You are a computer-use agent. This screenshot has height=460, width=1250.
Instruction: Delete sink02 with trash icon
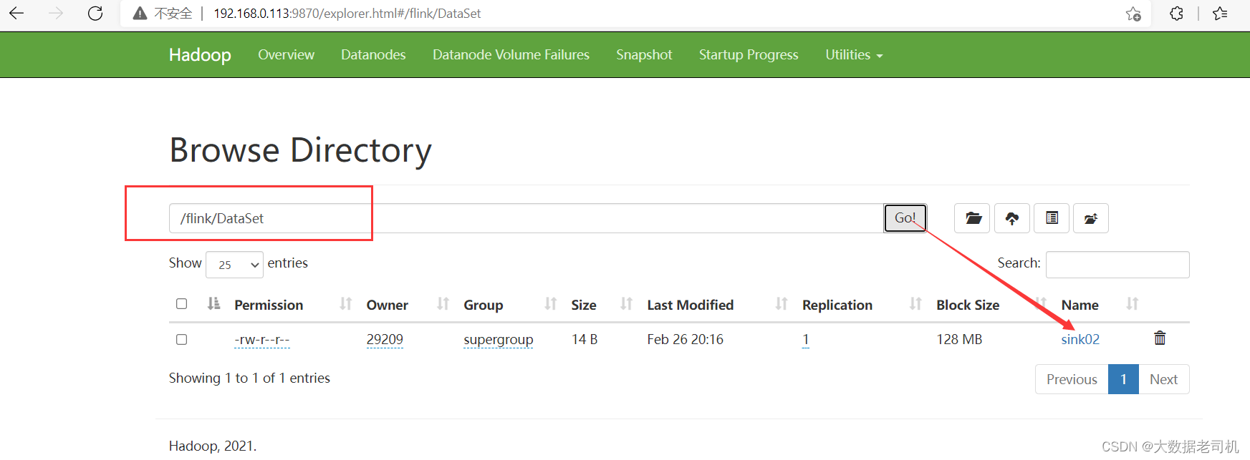point(1160,338)
